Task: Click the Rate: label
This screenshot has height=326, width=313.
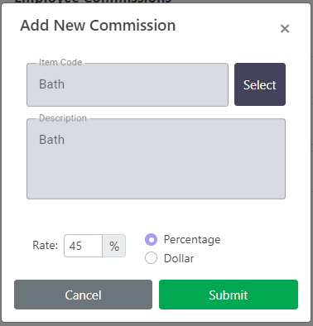Action: coord(46,245)
